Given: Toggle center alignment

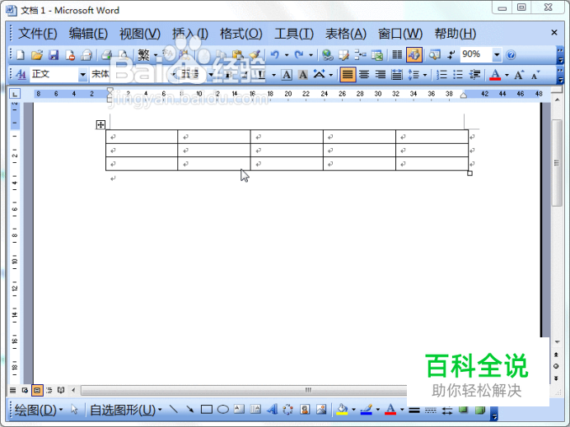Looking at the screenshot, I should point(364,75).
